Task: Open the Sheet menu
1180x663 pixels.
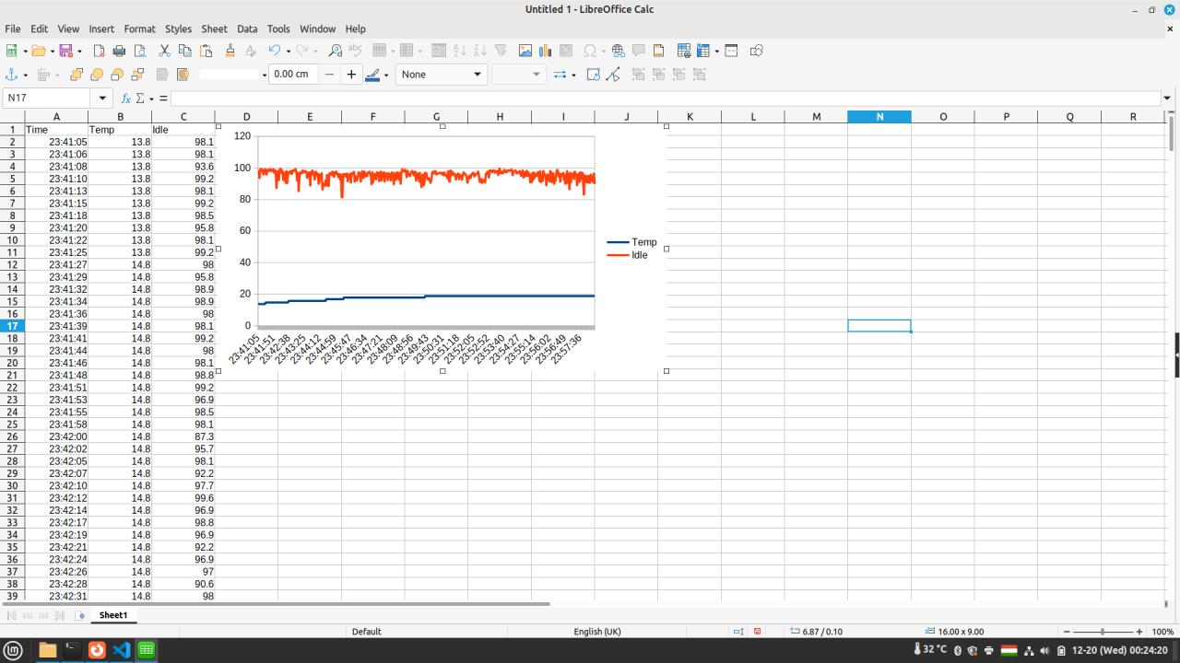Action: point(214,29)
